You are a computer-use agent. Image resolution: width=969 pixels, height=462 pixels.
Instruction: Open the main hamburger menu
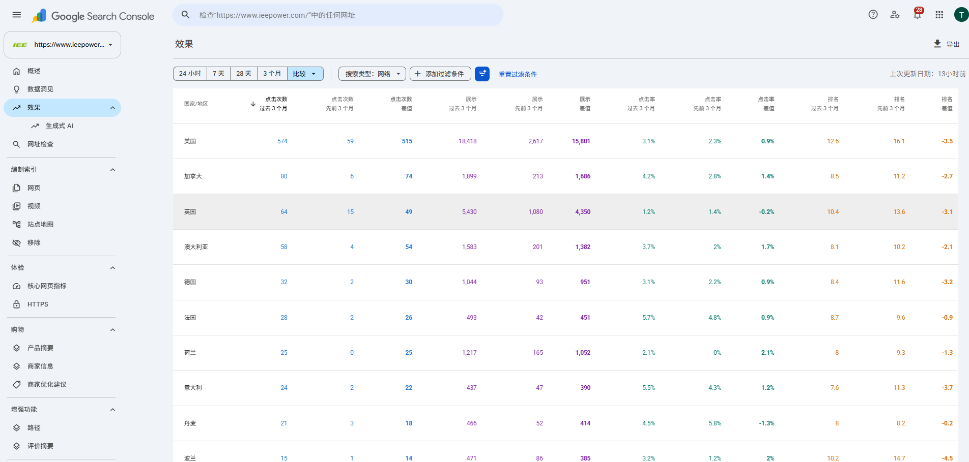pyautogui.click(x=17, y=15)
